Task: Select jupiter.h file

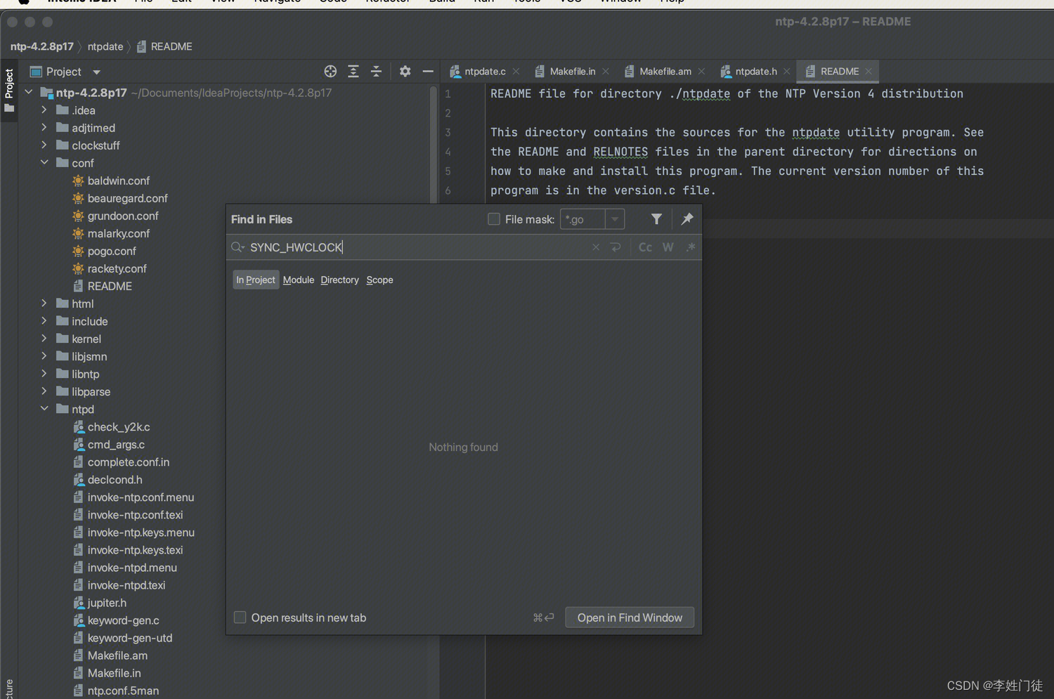Action: coord(107,603)
